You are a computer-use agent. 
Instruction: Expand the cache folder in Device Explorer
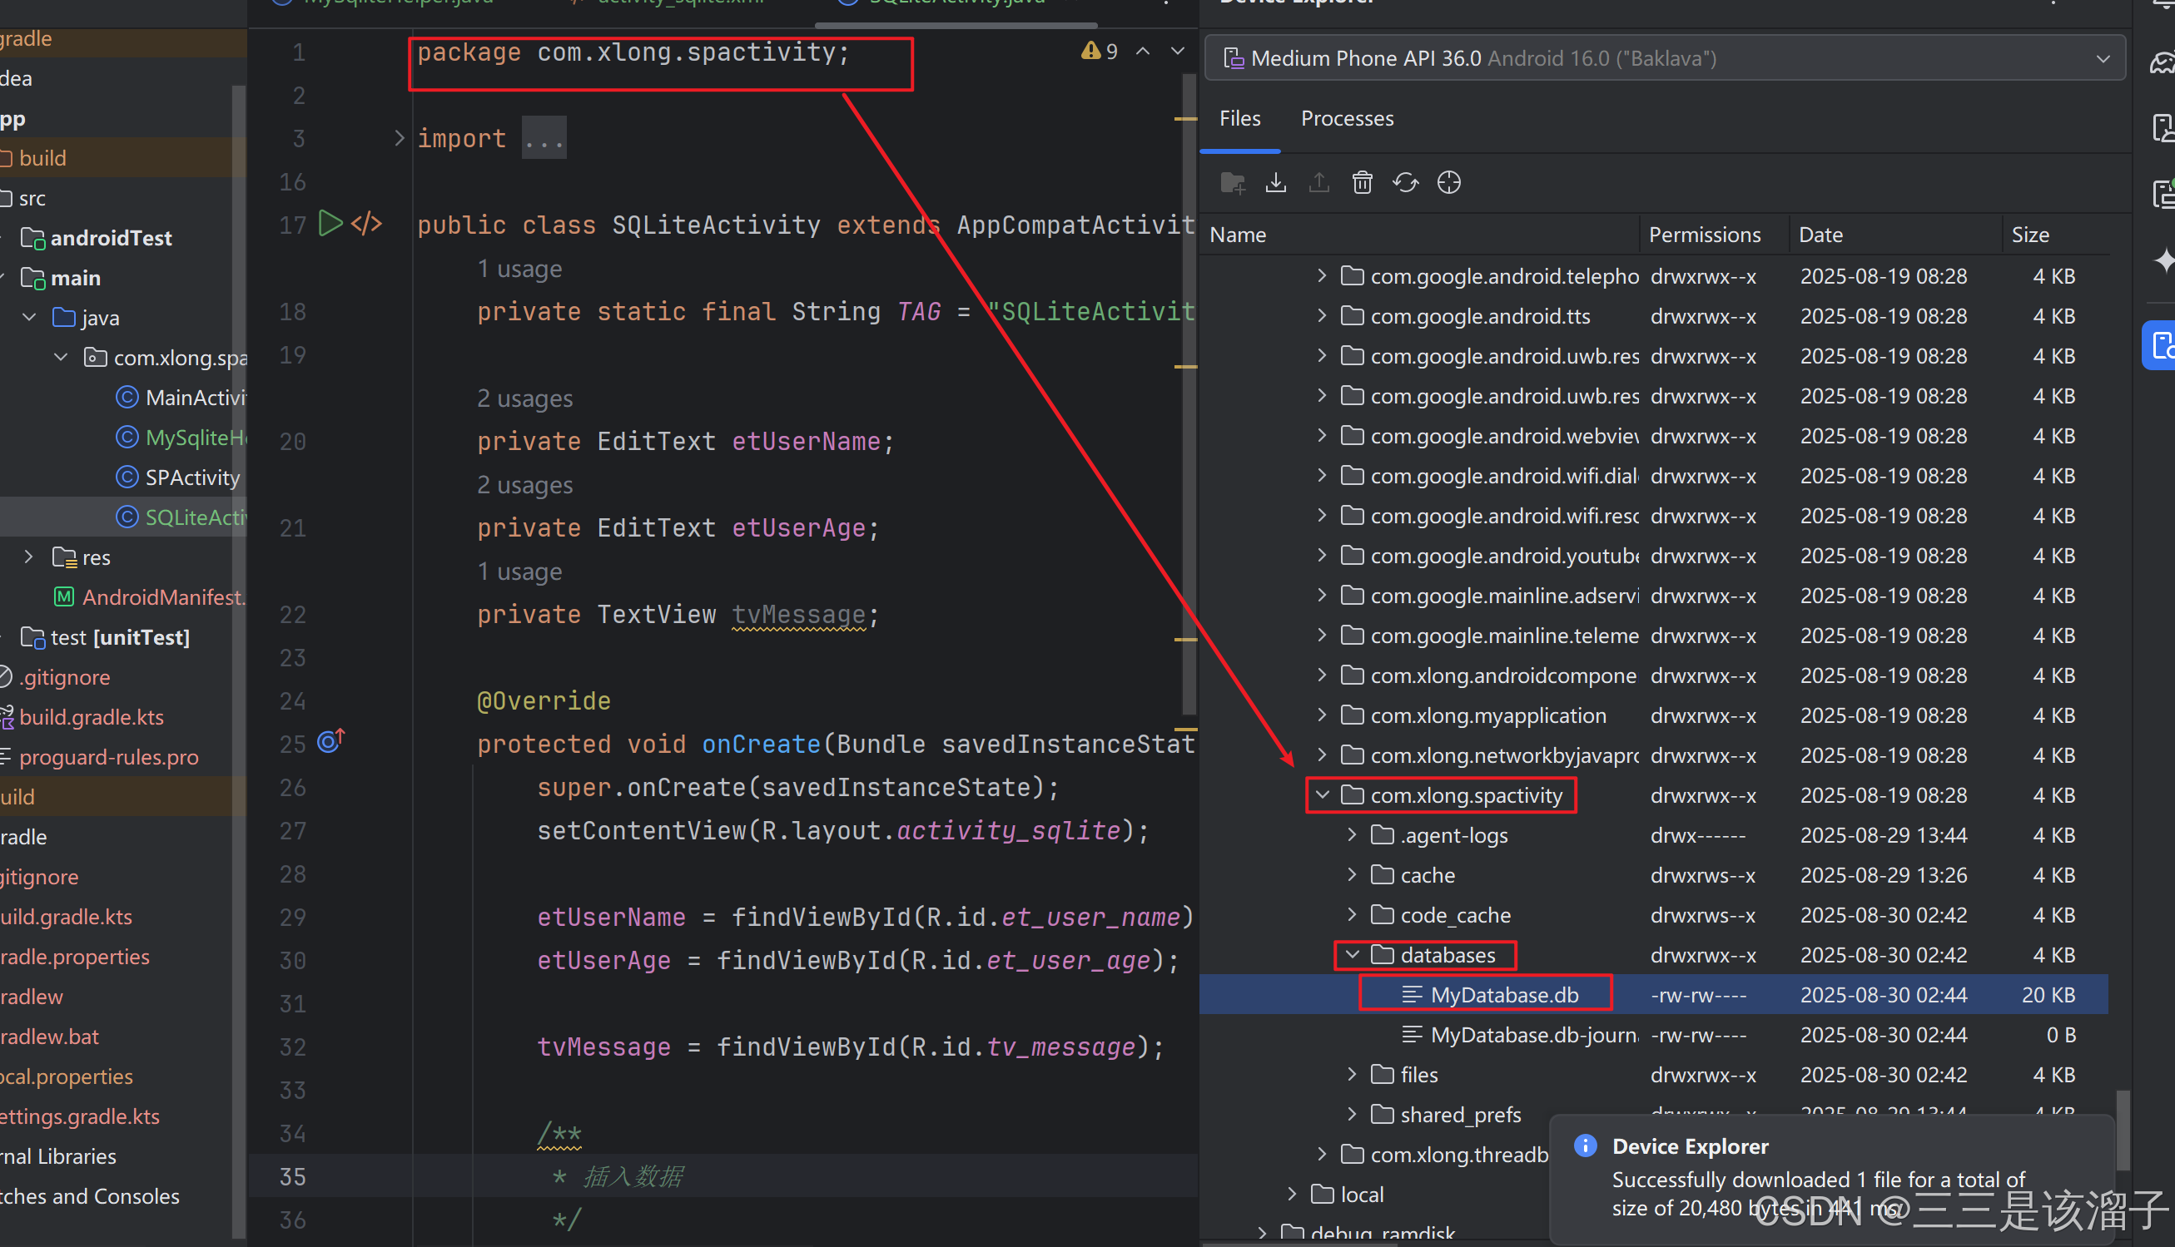(1353, 874)
